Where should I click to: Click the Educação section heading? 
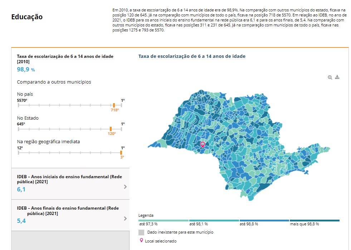[27, 17]
